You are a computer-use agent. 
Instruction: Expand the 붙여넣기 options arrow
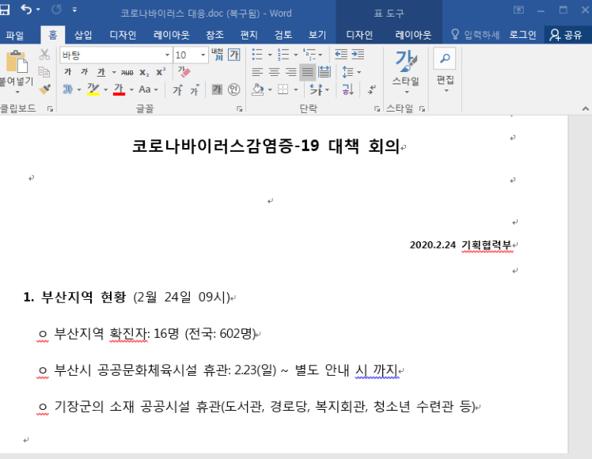(x=17, y=92)
